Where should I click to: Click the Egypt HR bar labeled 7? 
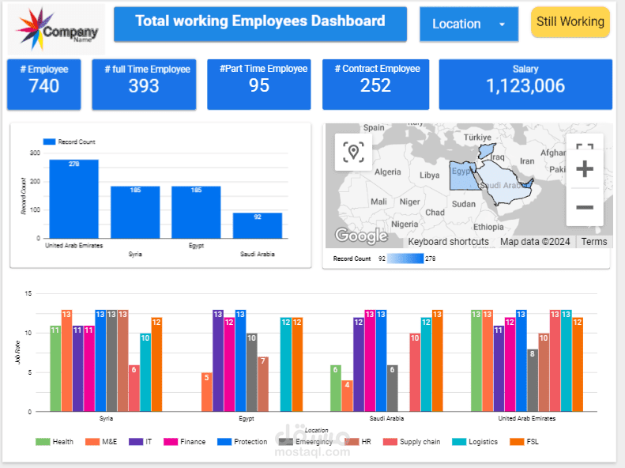pyautogui.click(x=262, y=384)
